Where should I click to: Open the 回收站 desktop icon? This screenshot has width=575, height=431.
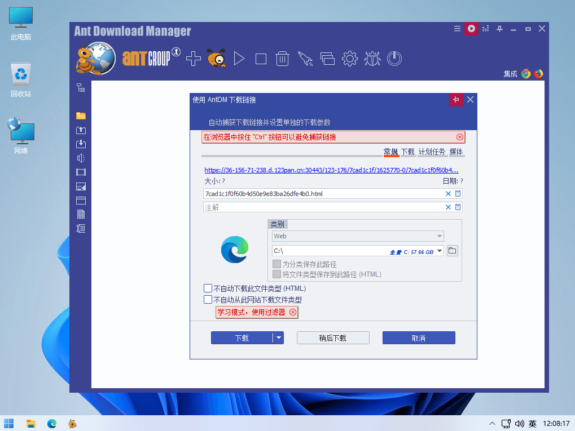[x=21, y=80]
